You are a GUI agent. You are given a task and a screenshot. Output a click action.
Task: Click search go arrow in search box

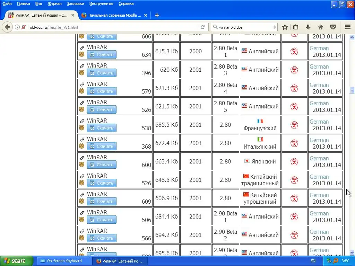(274, 27)
